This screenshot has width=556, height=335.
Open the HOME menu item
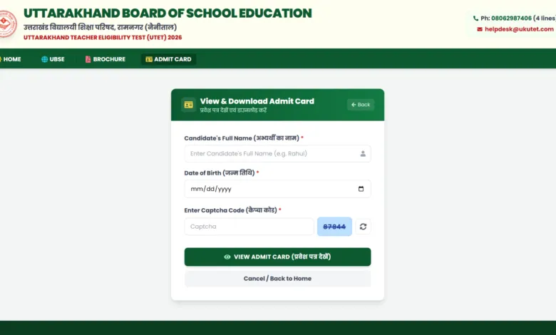(11, 59)
